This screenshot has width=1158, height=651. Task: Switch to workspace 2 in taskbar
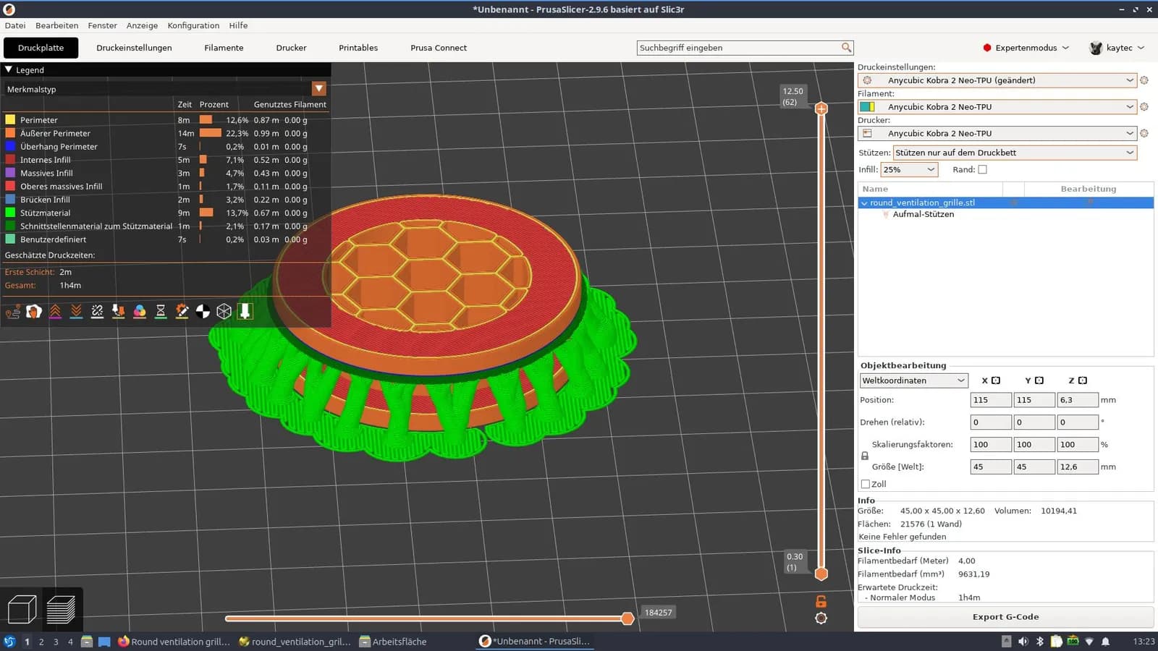point(41,642)
